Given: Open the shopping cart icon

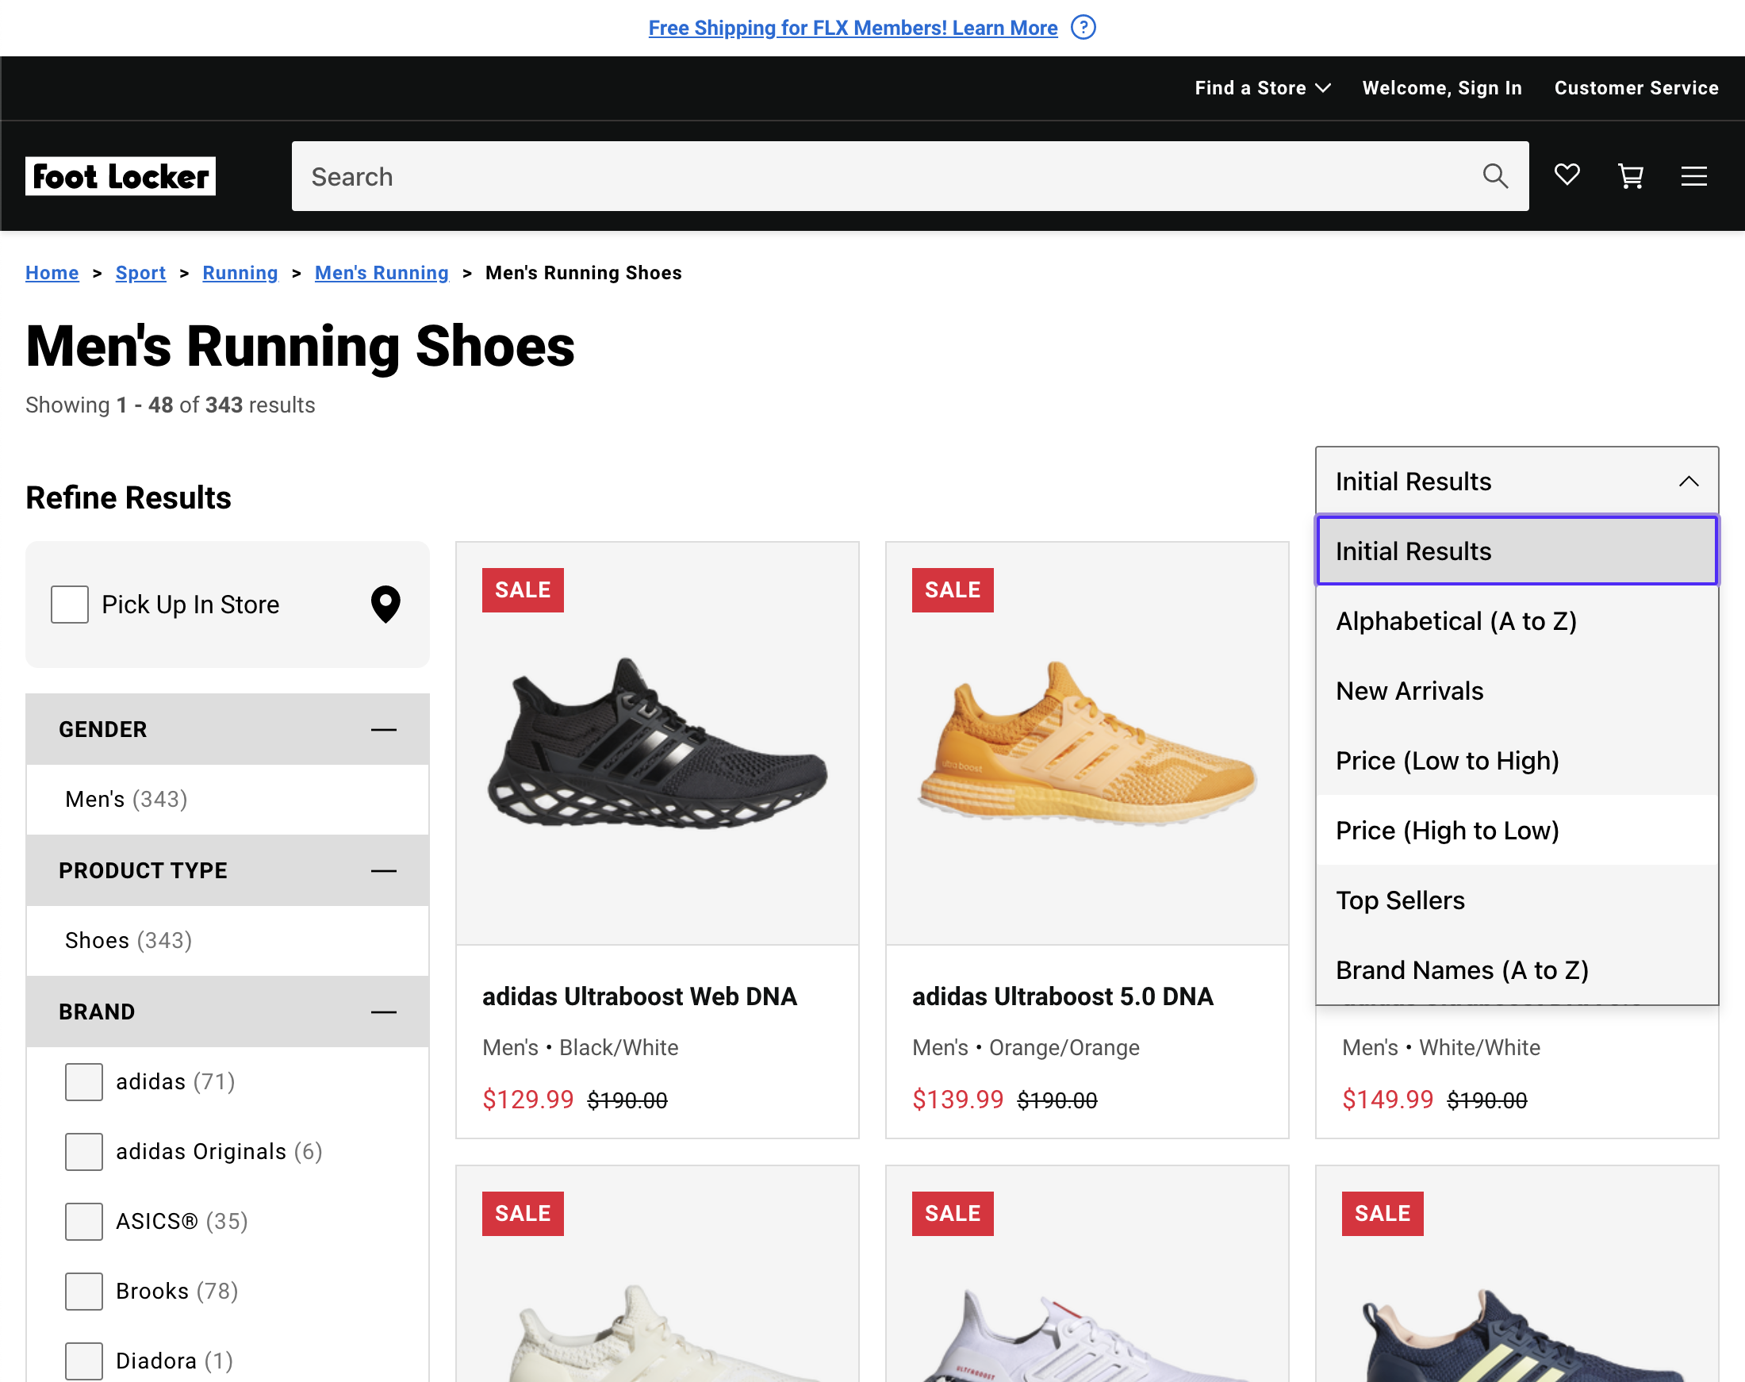Looking at the screenshot, I should (1630, 175).
